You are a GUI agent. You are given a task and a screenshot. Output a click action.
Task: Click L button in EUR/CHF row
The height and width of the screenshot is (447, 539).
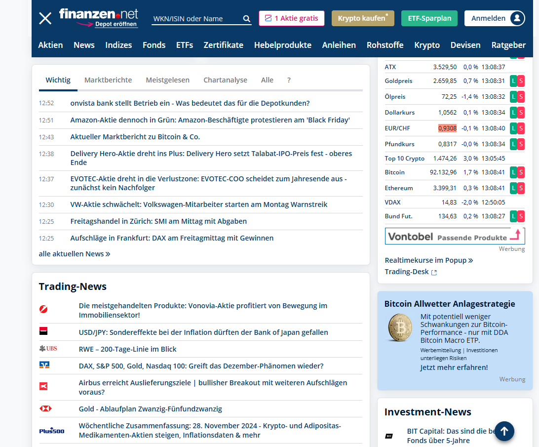[513, 128]
